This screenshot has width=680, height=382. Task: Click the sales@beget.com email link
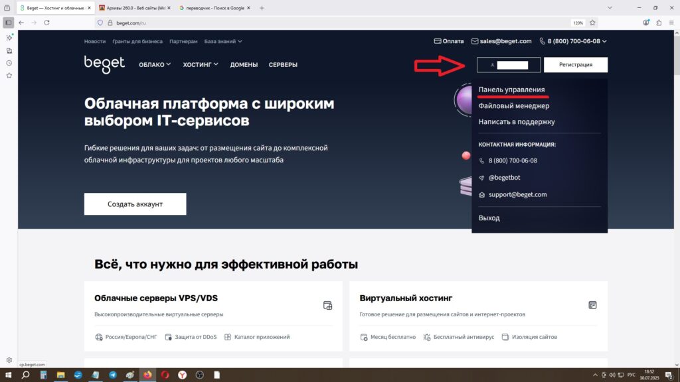501,41
